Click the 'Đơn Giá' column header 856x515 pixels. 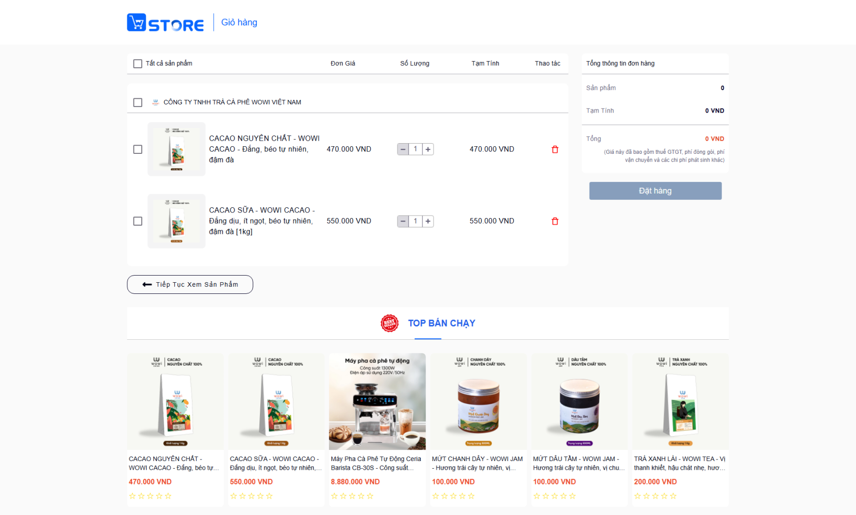(x=343, y=63)
